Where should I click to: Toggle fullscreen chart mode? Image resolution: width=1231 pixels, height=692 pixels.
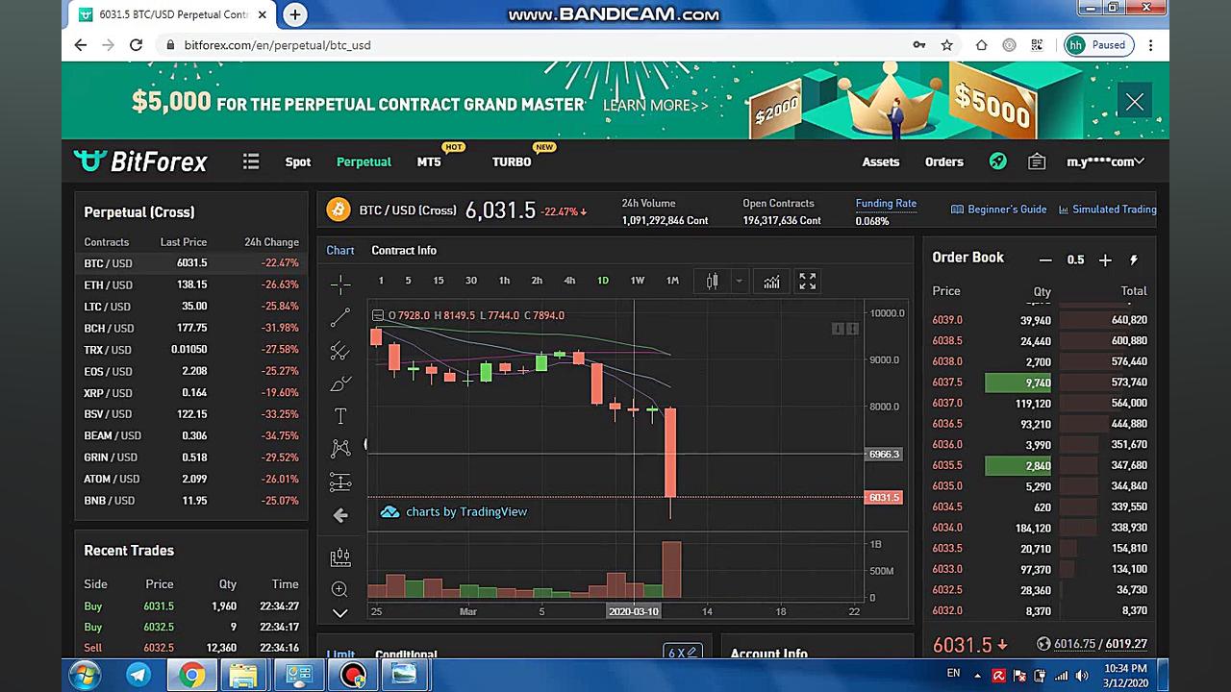[808, 282]
